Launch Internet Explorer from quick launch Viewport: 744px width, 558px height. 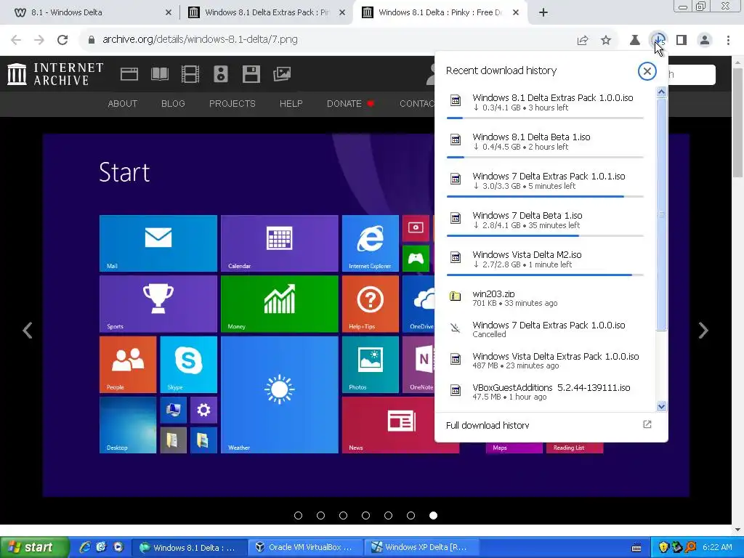[x=86, y=547]
